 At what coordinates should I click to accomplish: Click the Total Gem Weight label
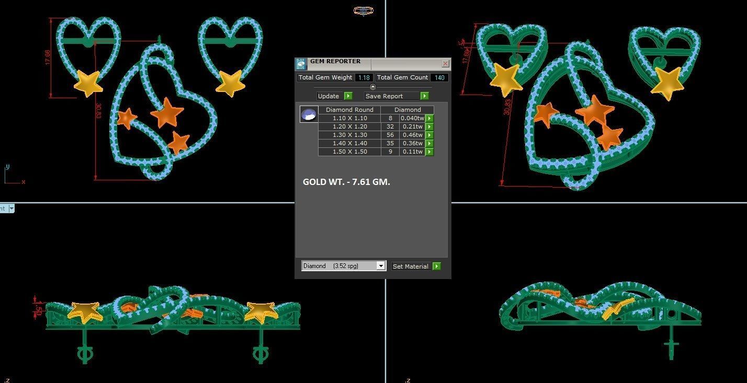point(325,77)
